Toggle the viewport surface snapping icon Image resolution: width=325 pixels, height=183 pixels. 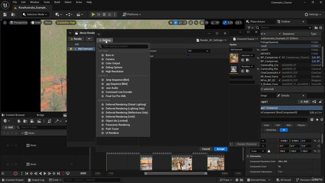coord(196,22)
